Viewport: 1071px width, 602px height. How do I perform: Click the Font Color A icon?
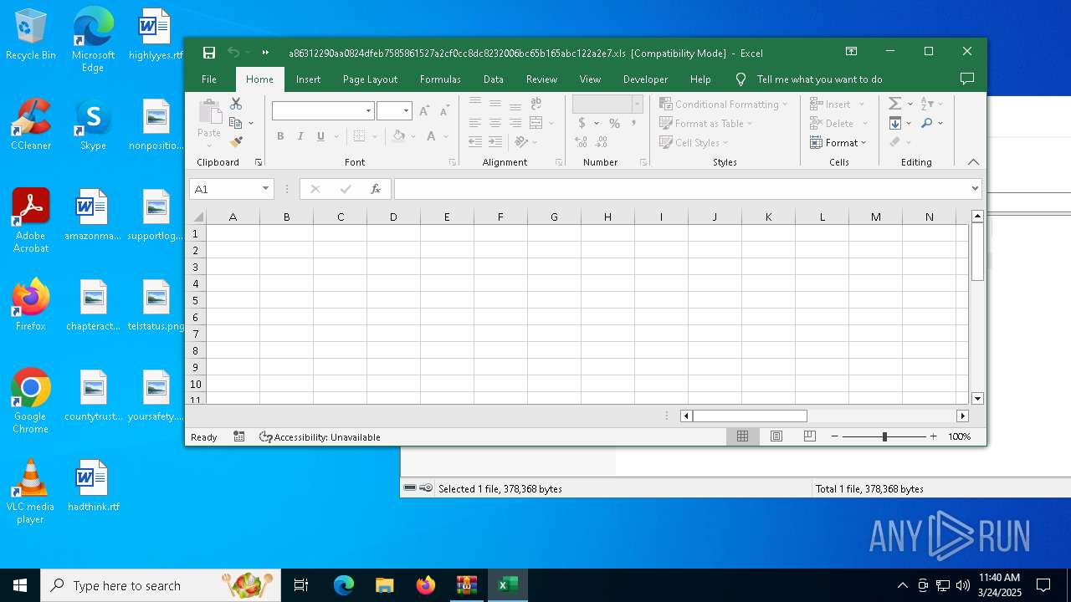pos(431,136)
